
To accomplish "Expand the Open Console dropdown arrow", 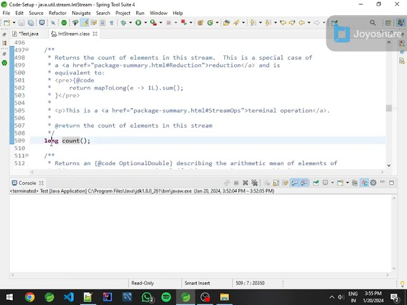I will 347,183.
